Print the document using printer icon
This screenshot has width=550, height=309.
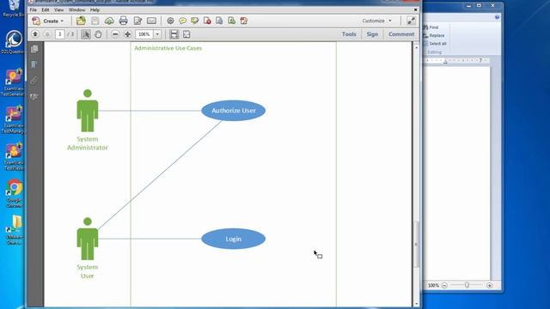click(123, 21)
